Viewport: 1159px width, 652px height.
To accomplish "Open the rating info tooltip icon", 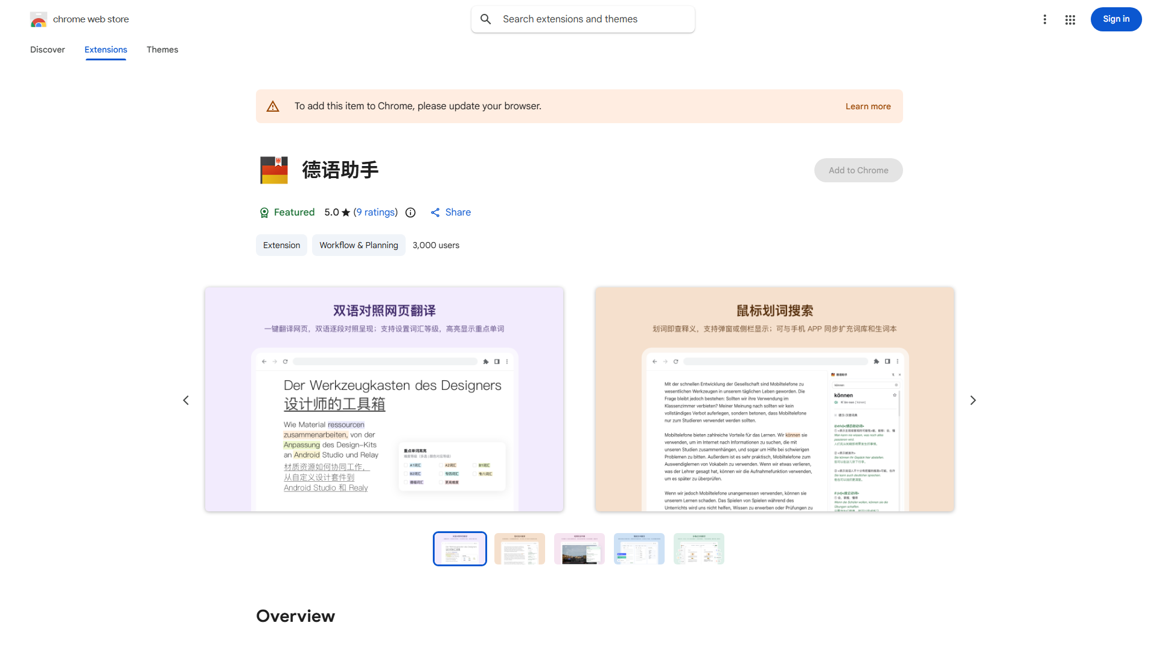I will coord(410,213).
